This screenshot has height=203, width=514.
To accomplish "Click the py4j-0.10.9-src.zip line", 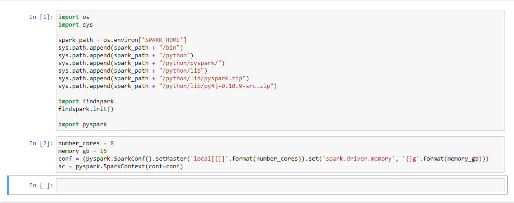I will [x=167, y=86].
